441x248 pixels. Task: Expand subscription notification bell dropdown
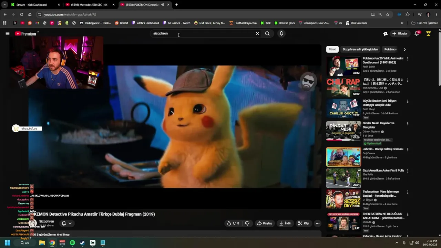[67, 223]
